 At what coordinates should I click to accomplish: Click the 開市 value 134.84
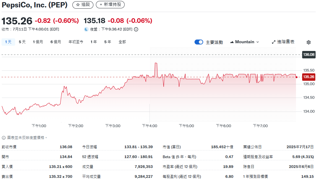[66, 157]
